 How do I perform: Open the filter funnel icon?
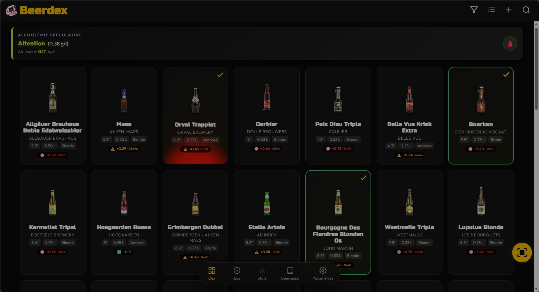tap(474, 10)
